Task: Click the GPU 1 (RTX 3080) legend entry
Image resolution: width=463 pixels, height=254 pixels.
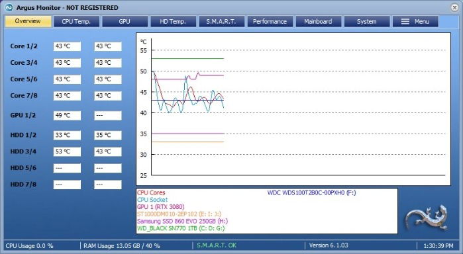Action: point(161,207)
